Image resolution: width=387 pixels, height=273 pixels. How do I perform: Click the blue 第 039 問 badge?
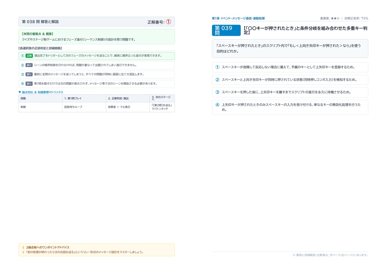[x=226, y=30]
